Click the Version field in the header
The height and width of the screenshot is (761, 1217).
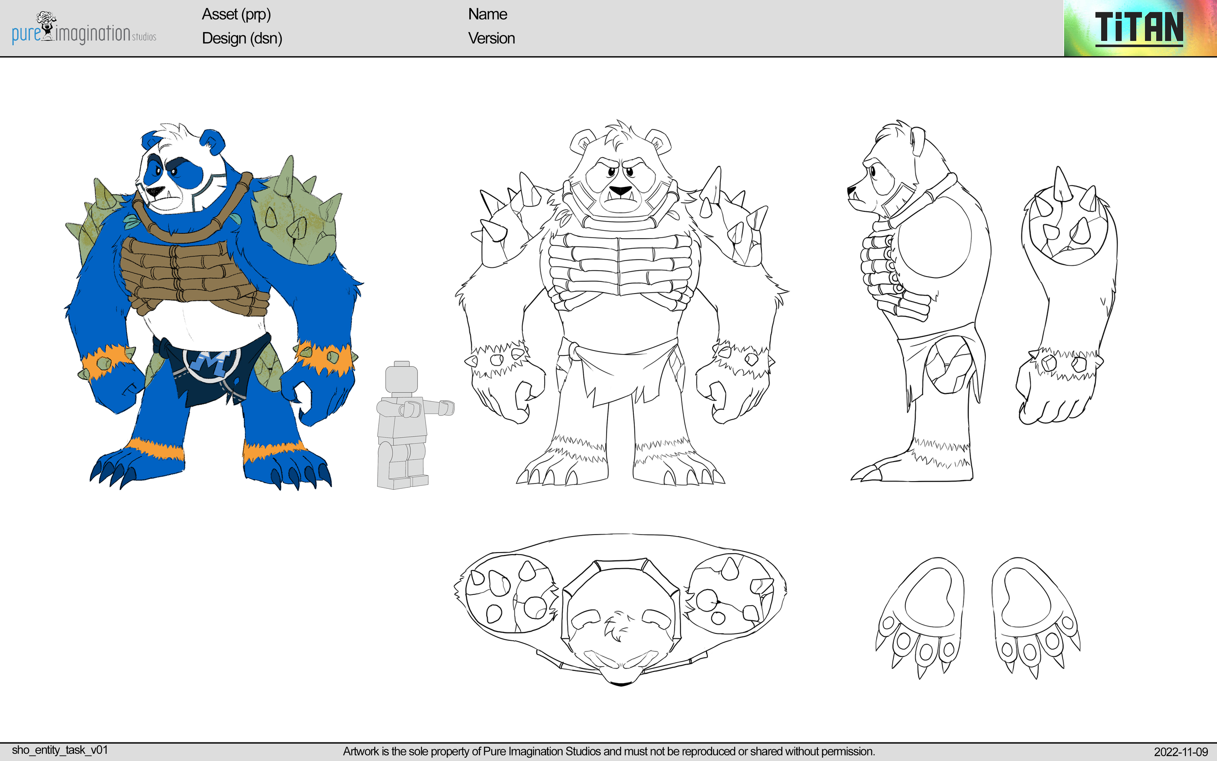click(x=491, y=39)
